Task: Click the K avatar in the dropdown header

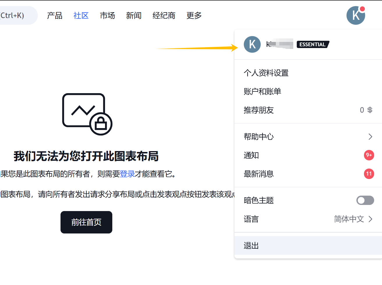Action: 252,45
